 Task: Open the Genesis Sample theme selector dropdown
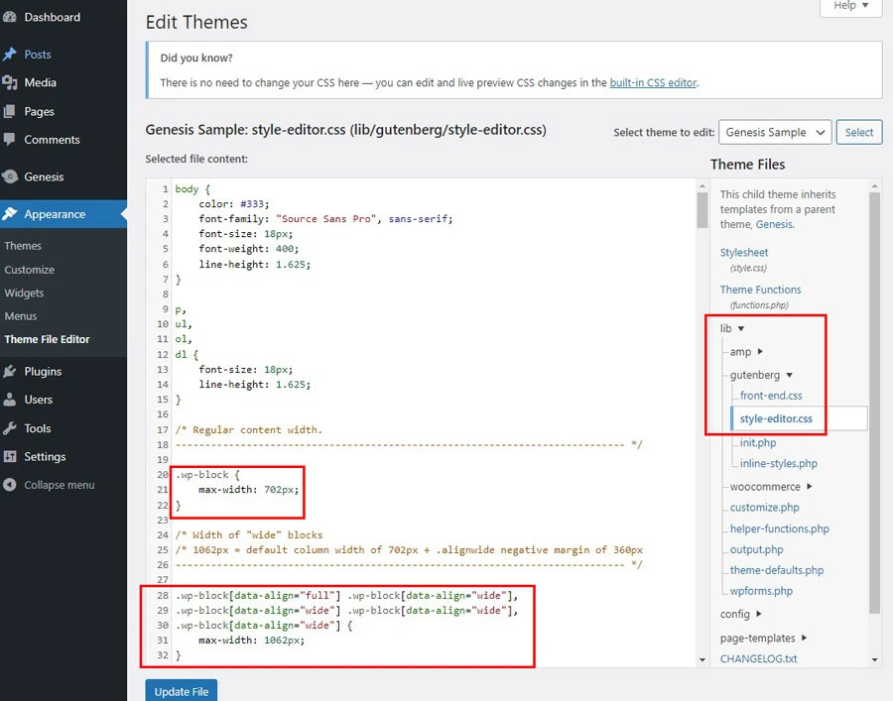tap(775, 131)
